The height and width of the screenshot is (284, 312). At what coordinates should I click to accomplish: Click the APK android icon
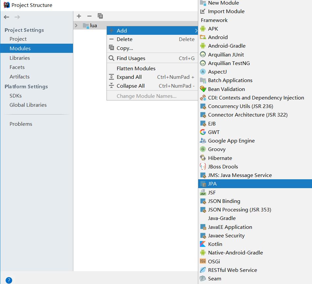(x=203, y=29)
